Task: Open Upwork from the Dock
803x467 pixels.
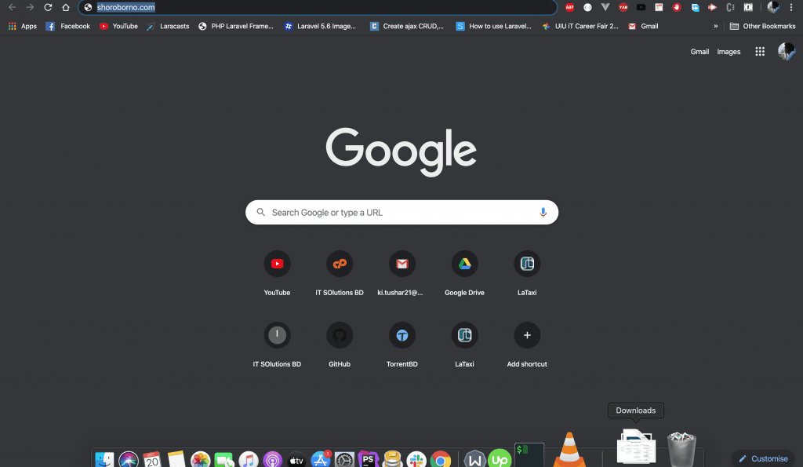Action: [x=500, y=458]
